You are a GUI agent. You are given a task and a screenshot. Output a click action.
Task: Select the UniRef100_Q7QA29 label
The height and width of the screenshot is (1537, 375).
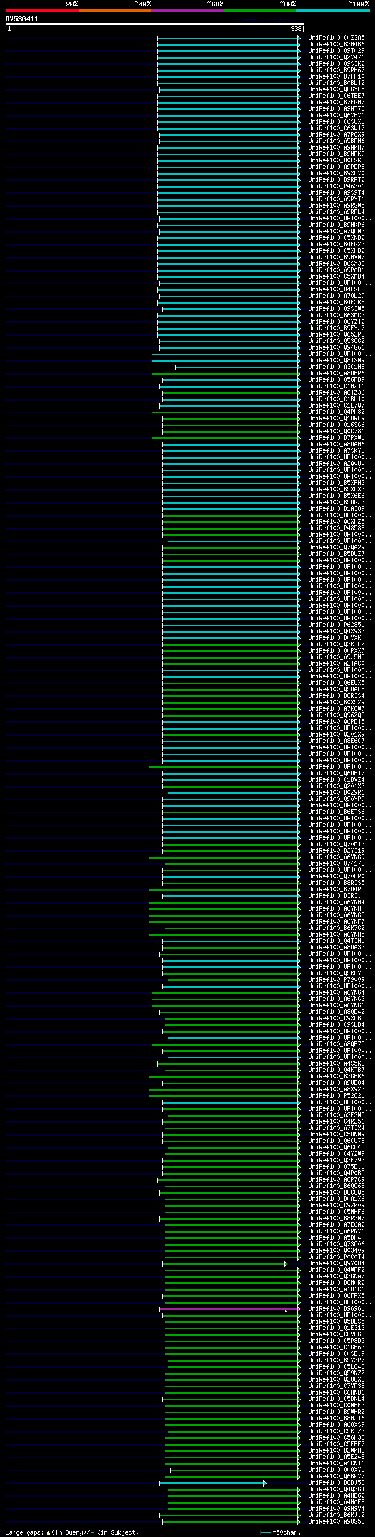pyautogui.click(x=336, y=548)
